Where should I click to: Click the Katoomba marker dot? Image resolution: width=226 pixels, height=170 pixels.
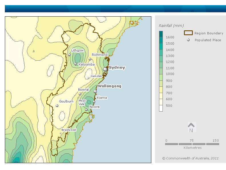pos(76,64)
